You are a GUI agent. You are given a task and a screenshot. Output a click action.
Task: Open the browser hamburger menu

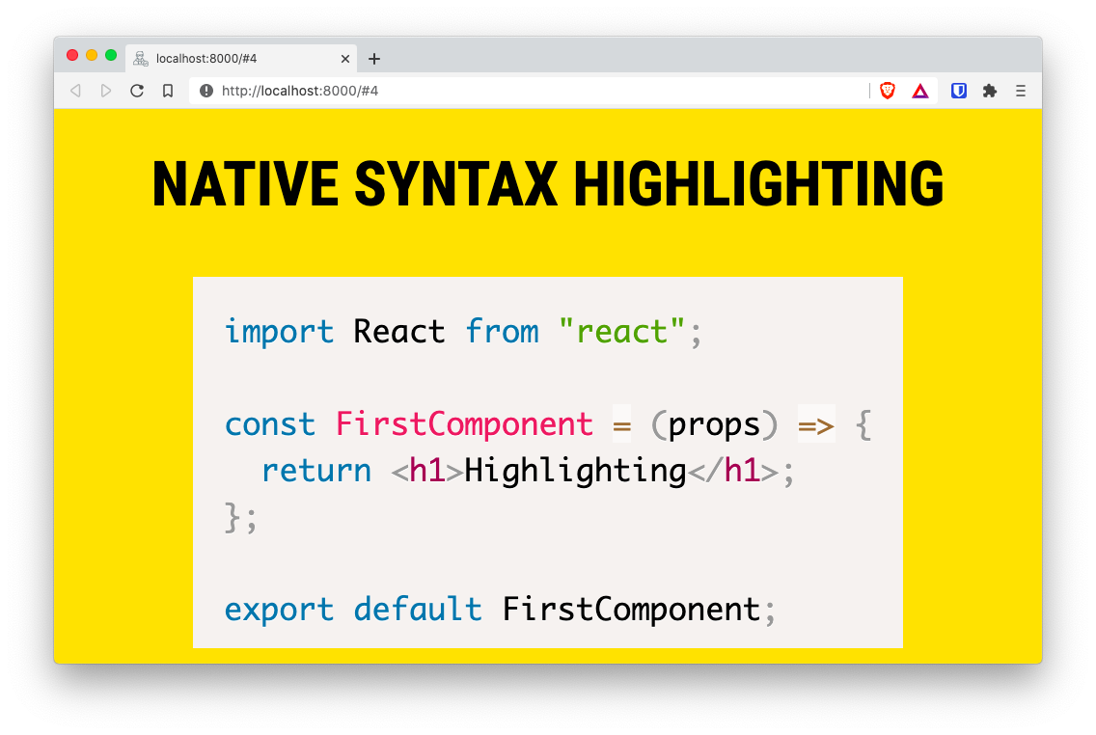(1021, 91)
